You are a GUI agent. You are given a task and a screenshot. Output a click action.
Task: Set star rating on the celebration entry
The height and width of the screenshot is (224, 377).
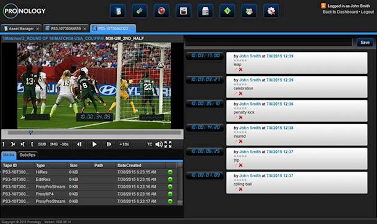pos(240,85)
